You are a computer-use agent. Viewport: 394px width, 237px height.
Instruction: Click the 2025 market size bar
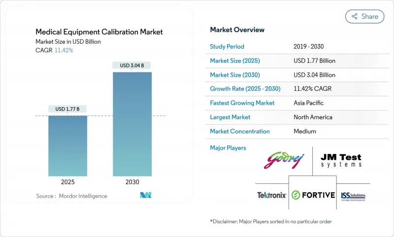(x=67, y=146)
